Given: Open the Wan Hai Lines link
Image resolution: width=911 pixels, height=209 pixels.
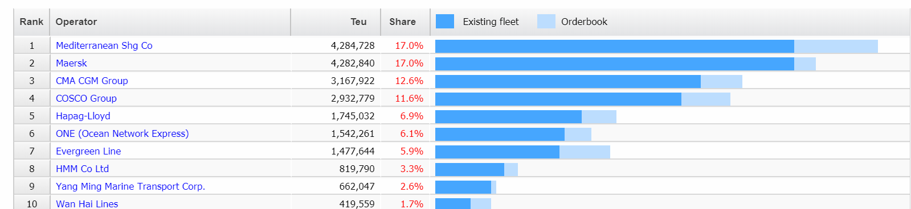Looking at the screenshot, I should click(x=87, y=204).
